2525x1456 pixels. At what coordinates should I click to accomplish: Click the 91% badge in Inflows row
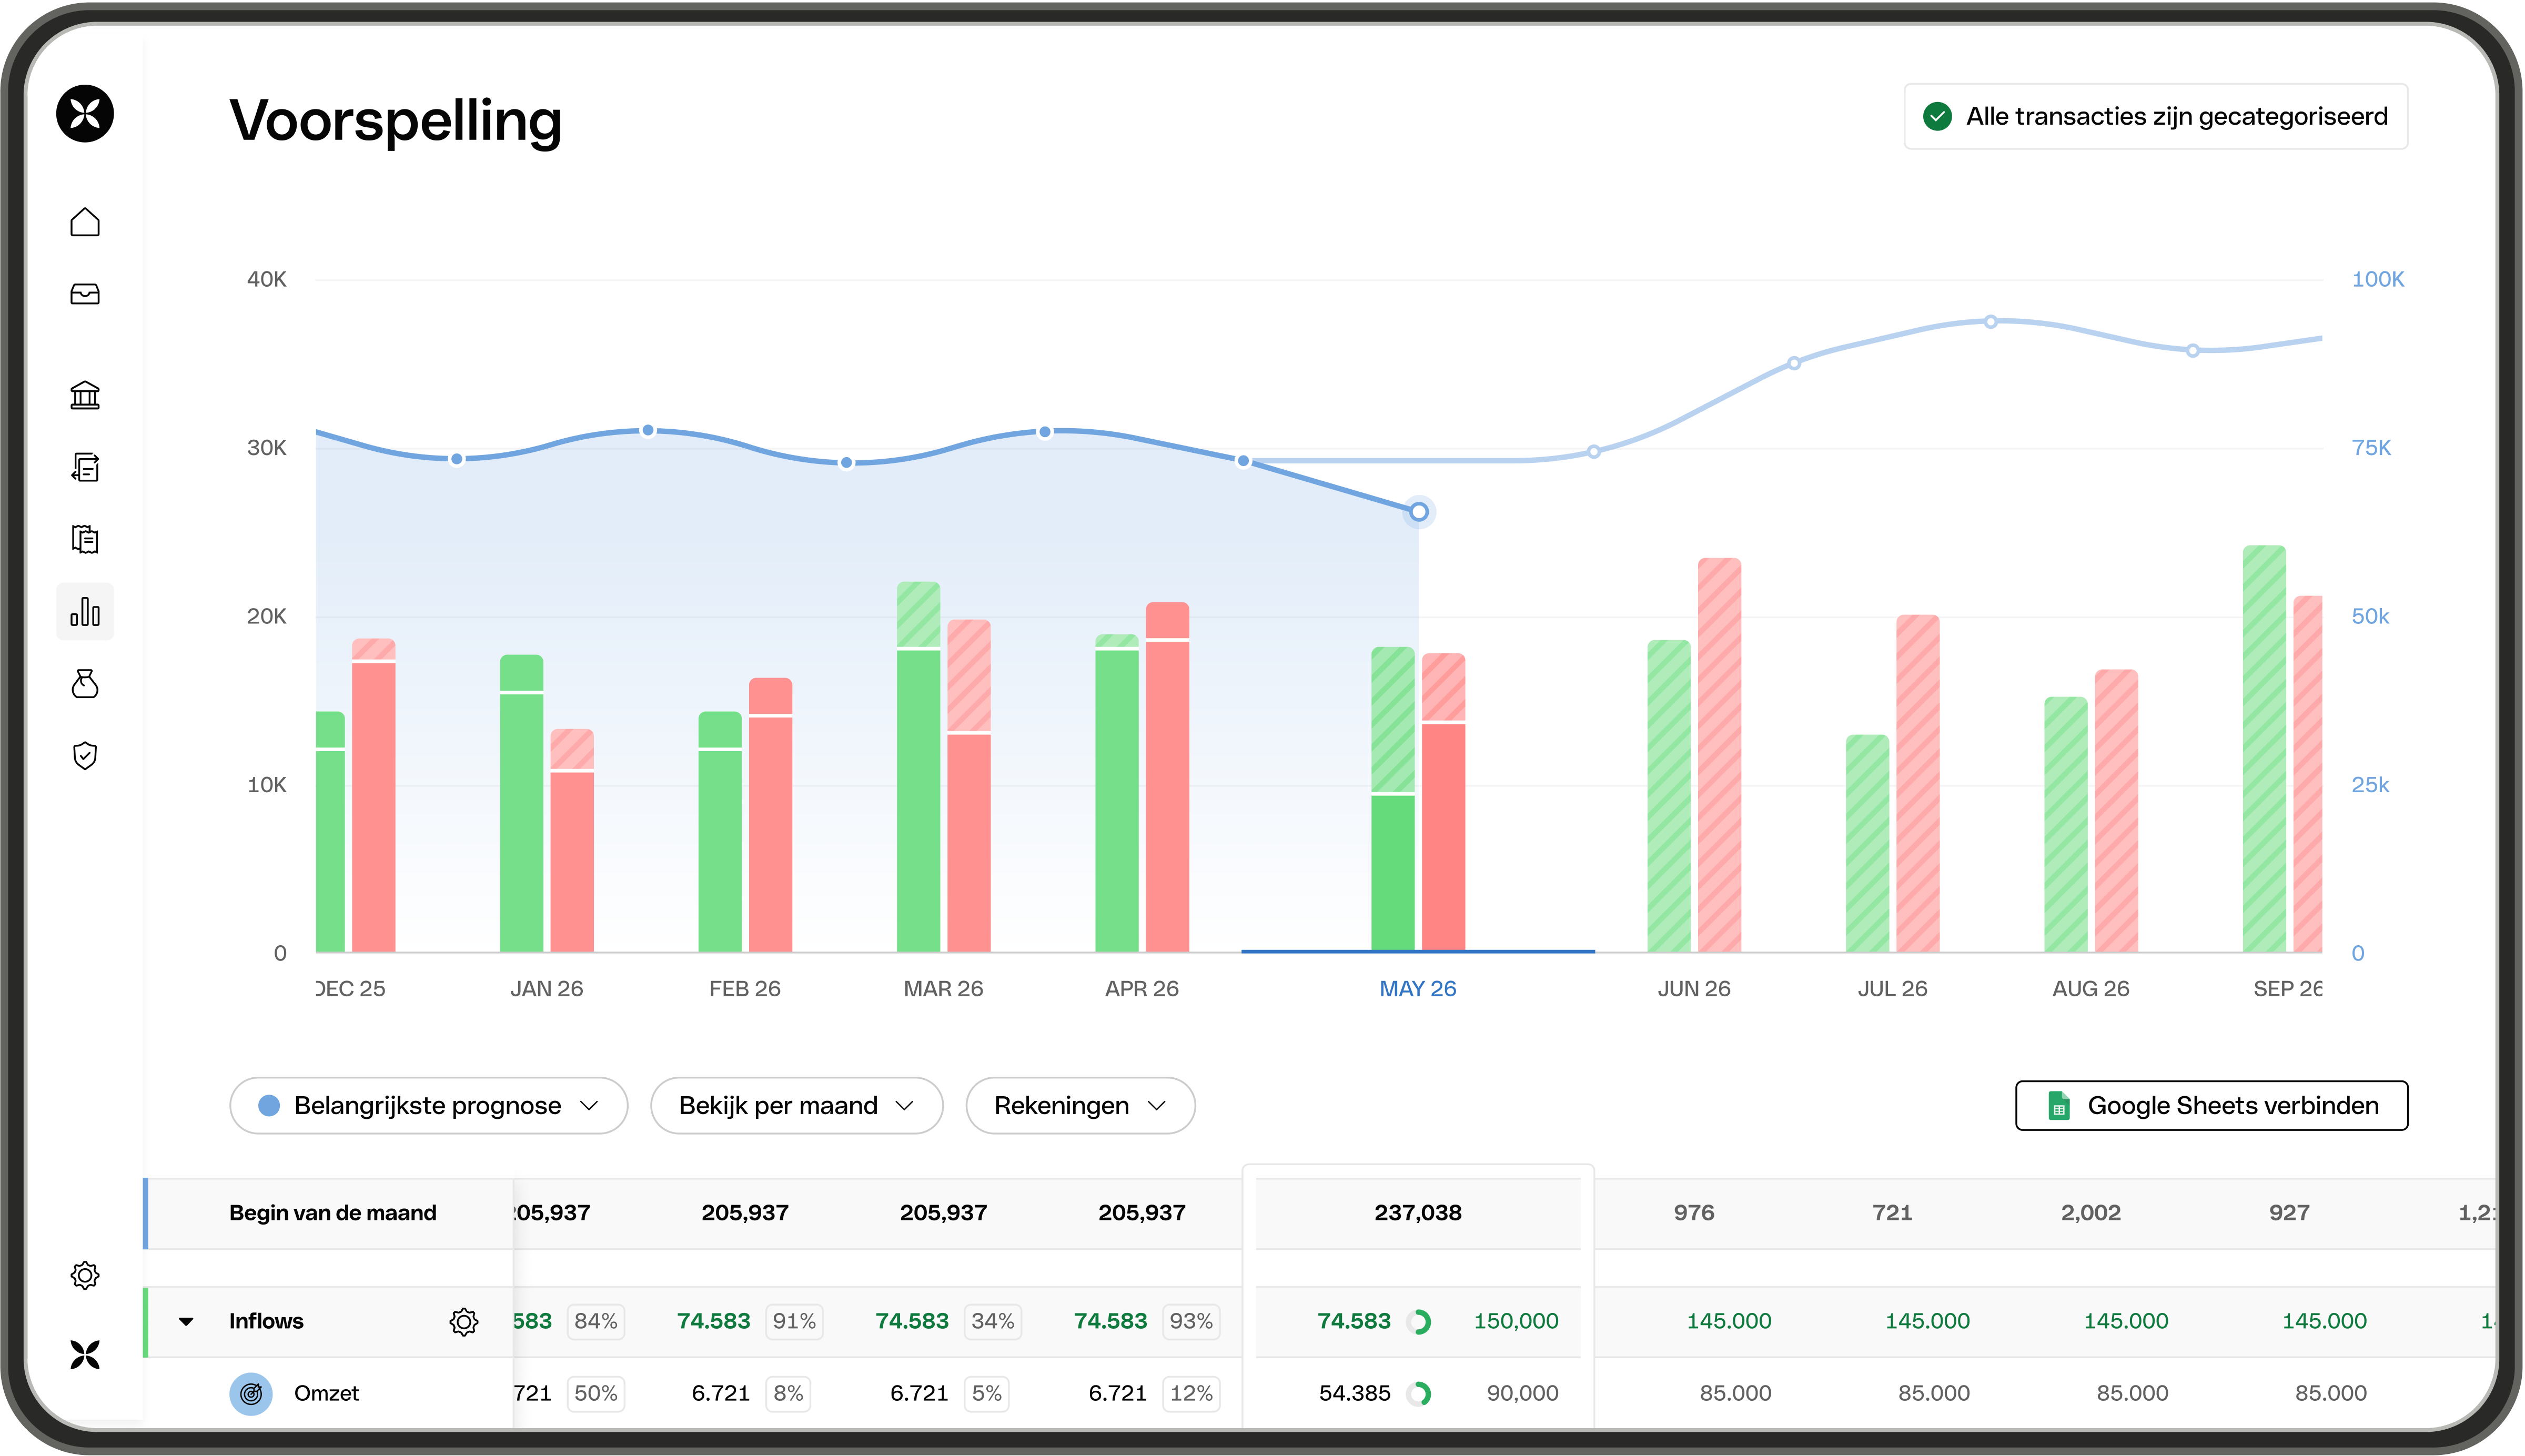[x=794, y=1321]
